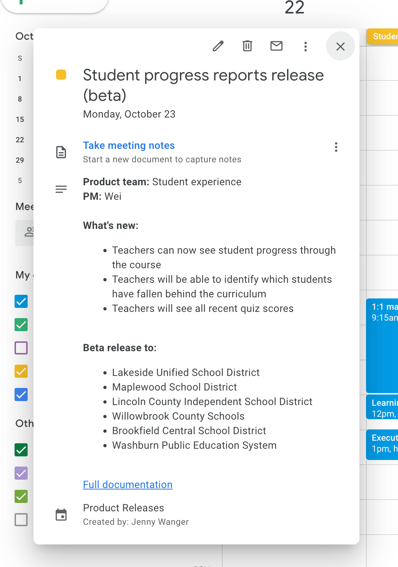This screenshot has height=567, width=398.
Task: Select 'Created by: Jenny Wanger' text
Action: point(136,522)
